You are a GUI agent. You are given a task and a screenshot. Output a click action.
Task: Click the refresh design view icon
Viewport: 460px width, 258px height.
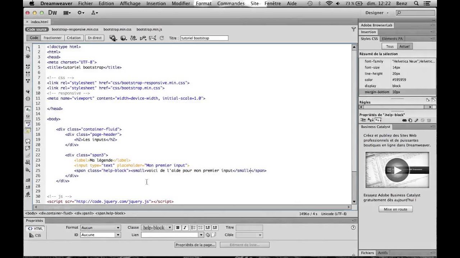[162, 38]
